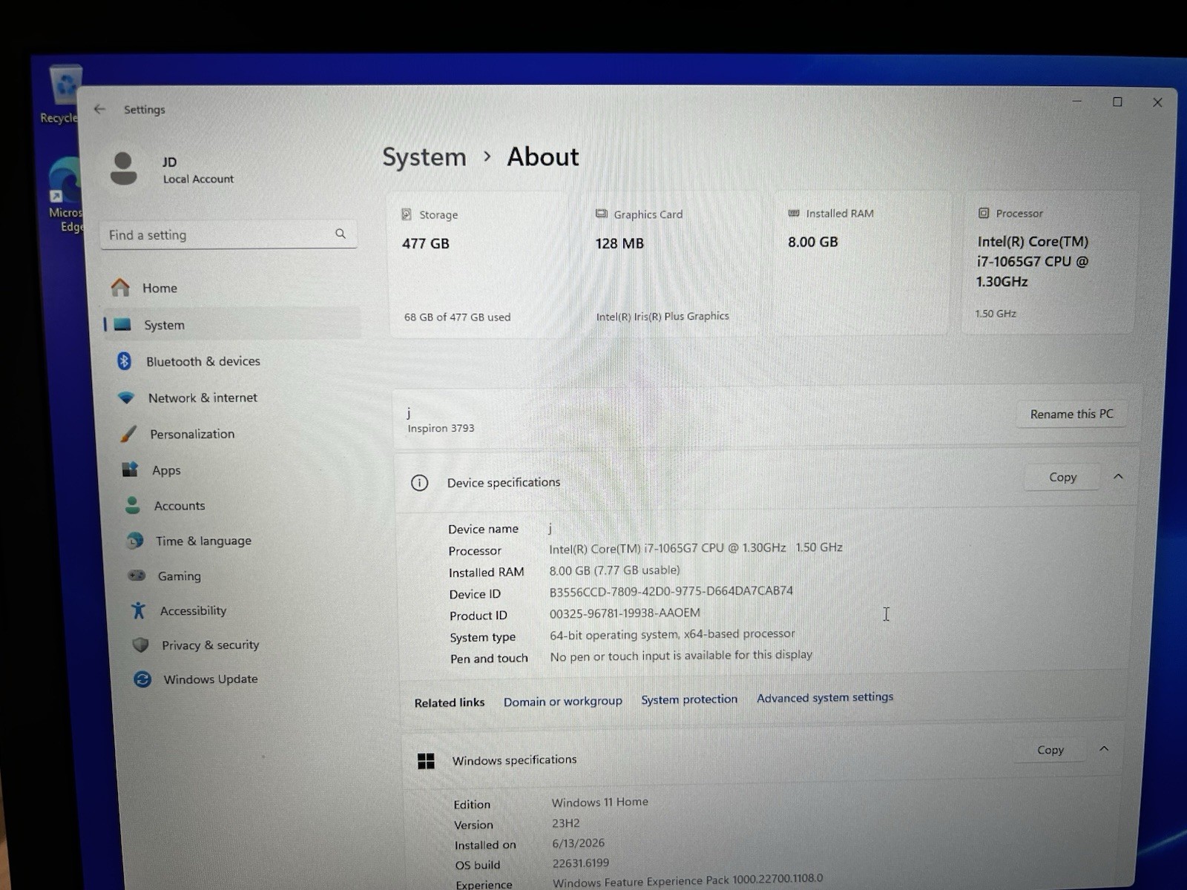Click the search magnifier icon
The height and width of the screenshot is (890, 1187).
click(x=341, y=234)
